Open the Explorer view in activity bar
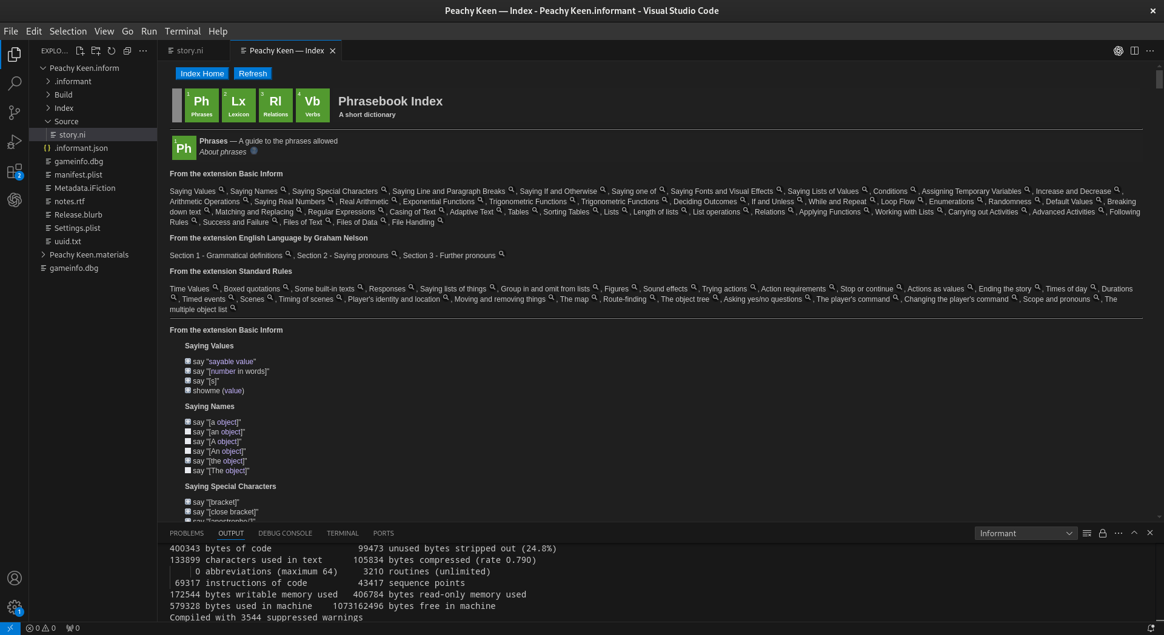This screenshot has width=1164, height=635. (x=15, y=55)
